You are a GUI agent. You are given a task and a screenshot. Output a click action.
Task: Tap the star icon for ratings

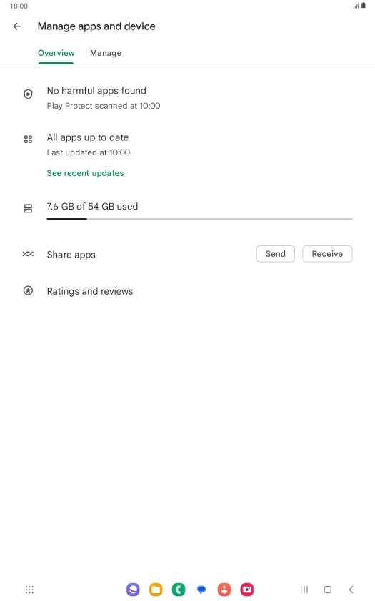pyautogui.click(x=28, y=290)
